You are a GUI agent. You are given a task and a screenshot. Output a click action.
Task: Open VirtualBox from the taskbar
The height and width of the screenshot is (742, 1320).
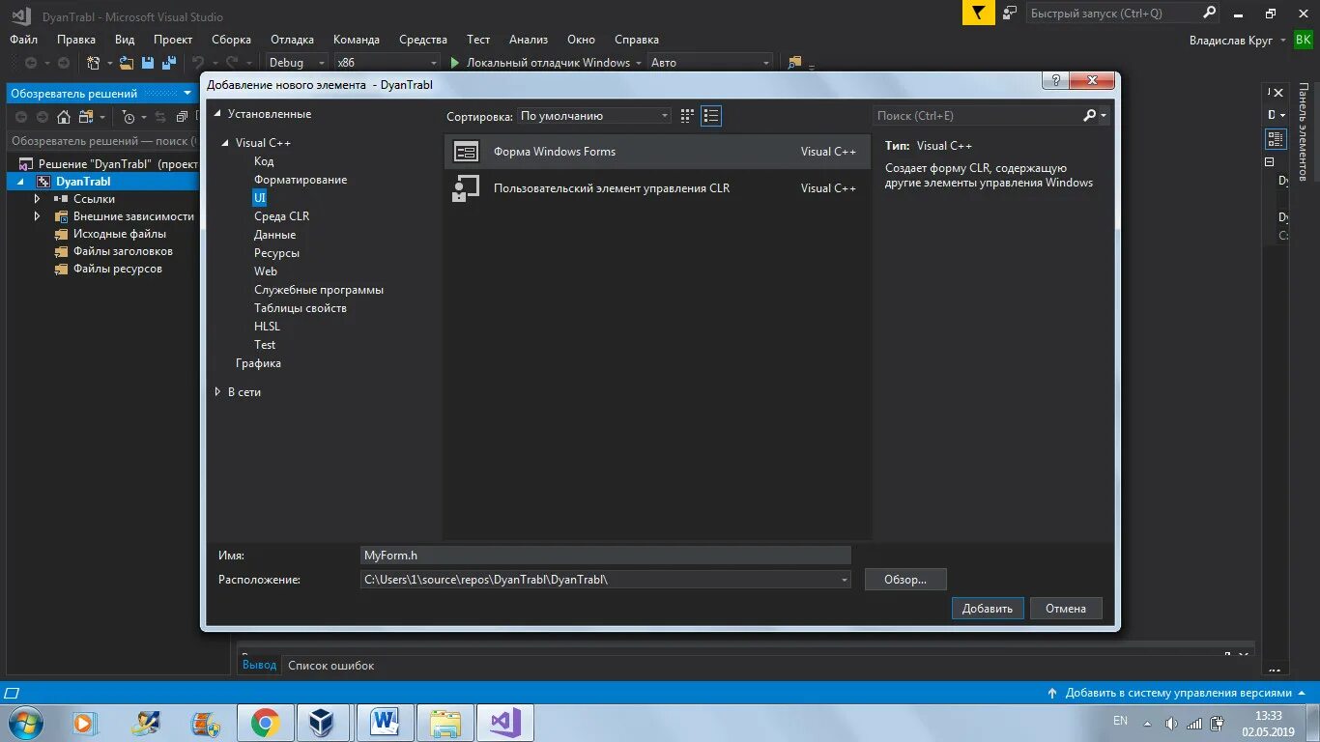323,723
